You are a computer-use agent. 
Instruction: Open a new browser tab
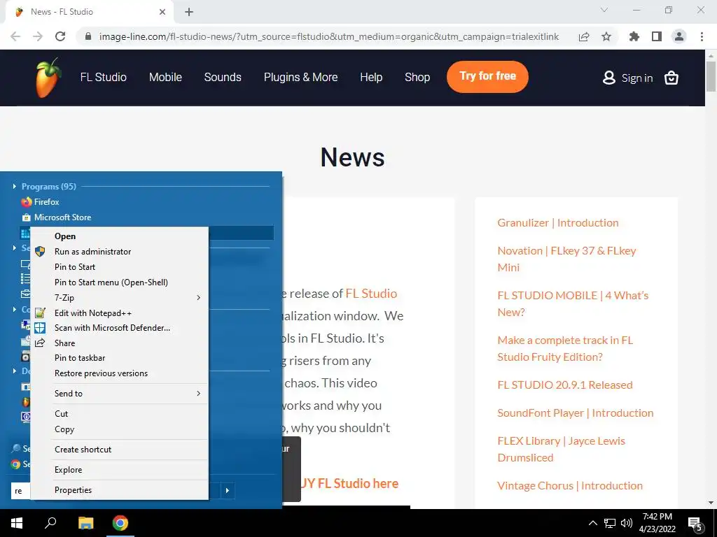click(189, 12)
